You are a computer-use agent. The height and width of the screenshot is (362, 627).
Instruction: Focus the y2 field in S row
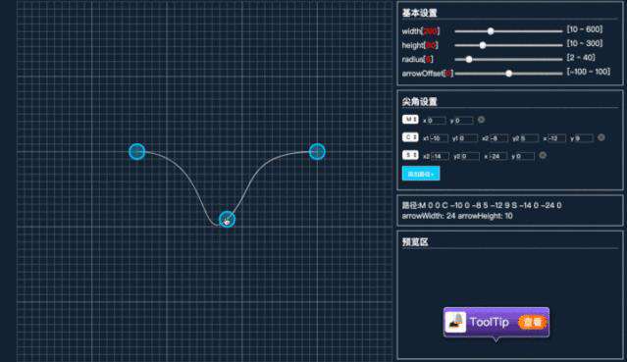click(470, 156)
